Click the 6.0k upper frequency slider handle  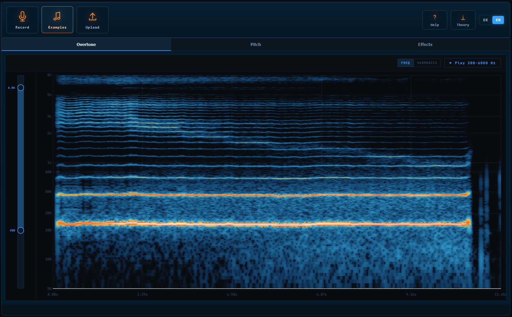point(21,88)
